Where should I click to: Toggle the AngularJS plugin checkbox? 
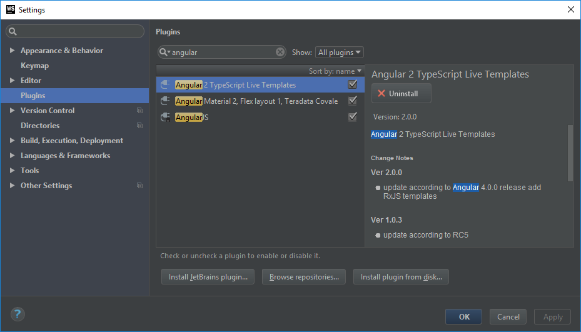353,117
